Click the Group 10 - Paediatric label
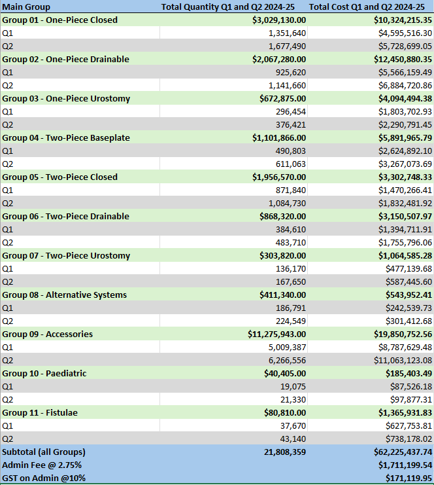The image size is (434, 485). tap(44, 373)
